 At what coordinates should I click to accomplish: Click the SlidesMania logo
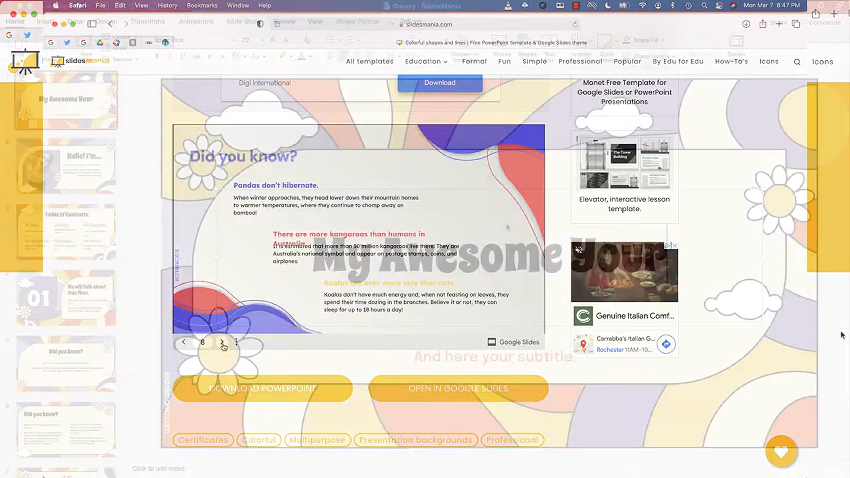pos(81,61)
